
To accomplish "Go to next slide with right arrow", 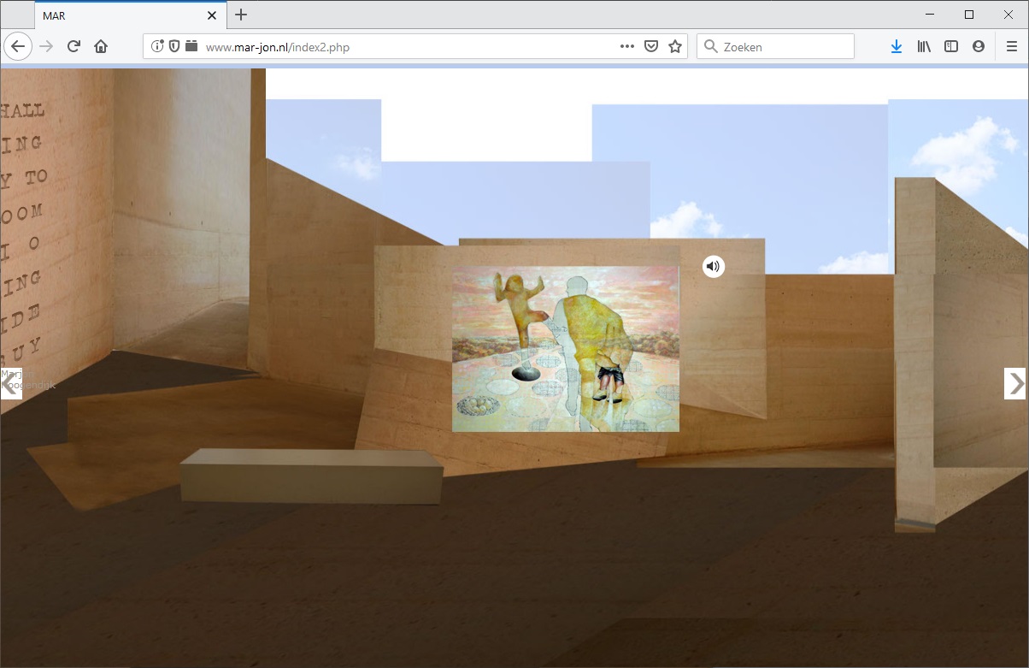I will [x=1014, y=384].
